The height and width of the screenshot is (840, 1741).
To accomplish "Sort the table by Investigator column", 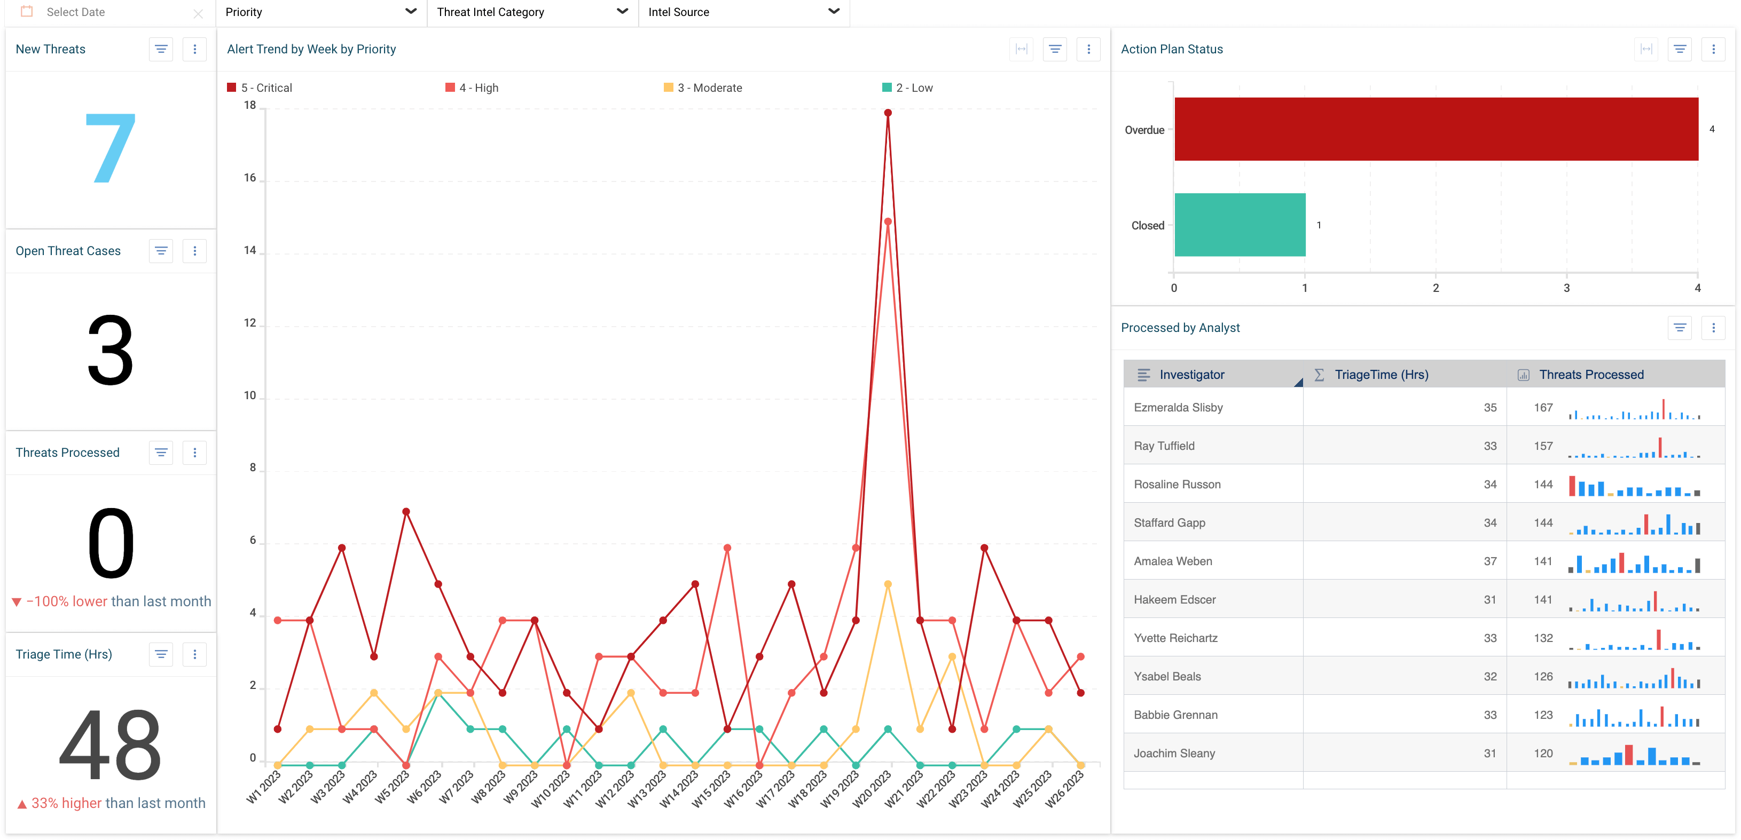I will 1193,374.
